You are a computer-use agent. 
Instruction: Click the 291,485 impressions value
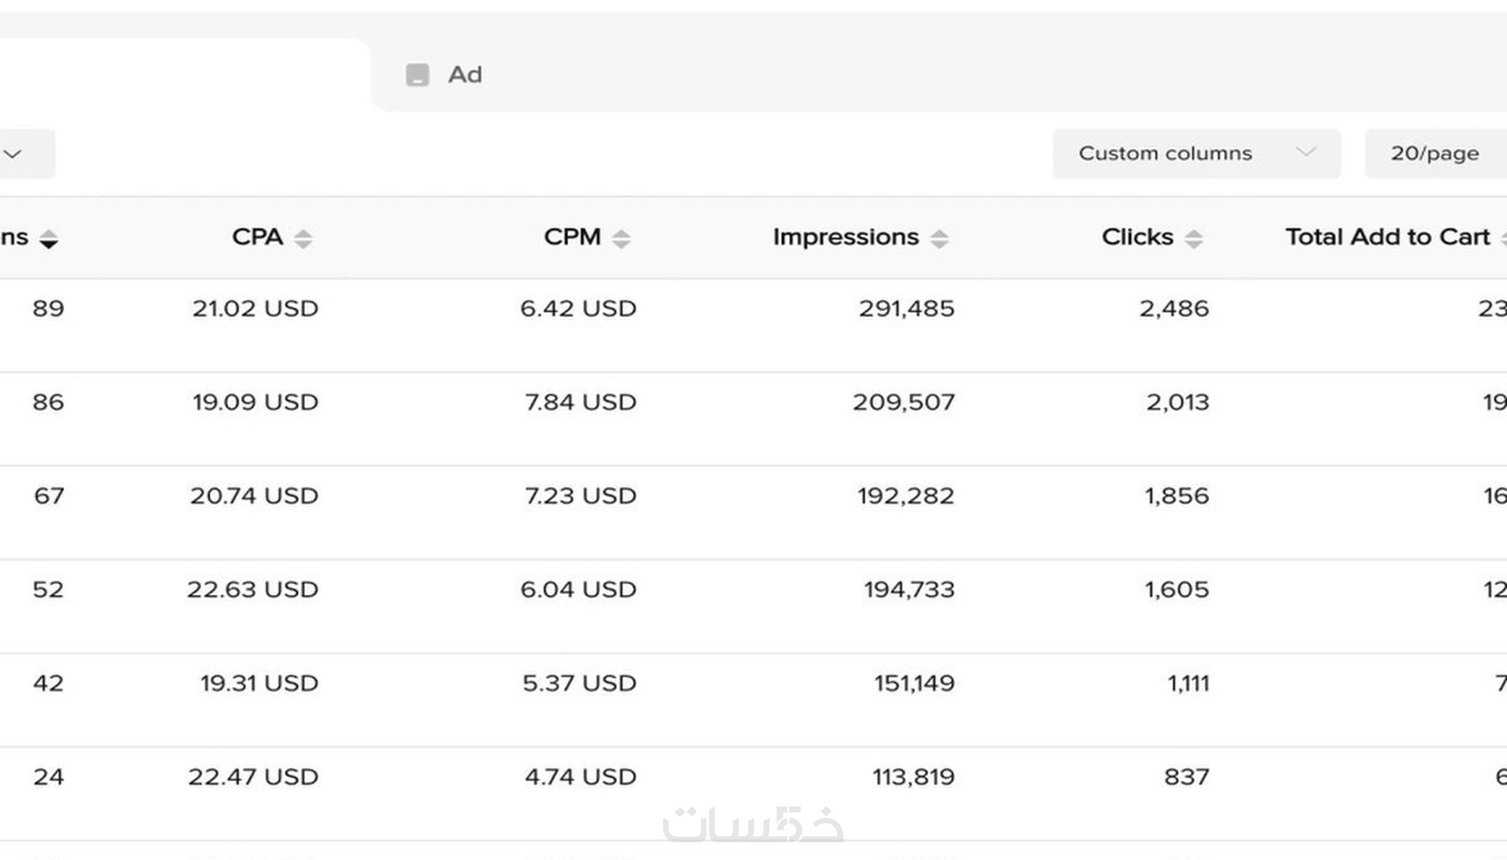[x=906, y=309]
